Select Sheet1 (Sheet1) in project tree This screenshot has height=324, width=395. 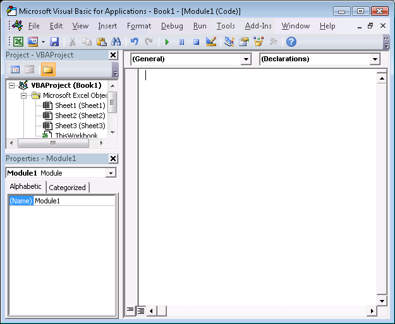pos(80,105)
